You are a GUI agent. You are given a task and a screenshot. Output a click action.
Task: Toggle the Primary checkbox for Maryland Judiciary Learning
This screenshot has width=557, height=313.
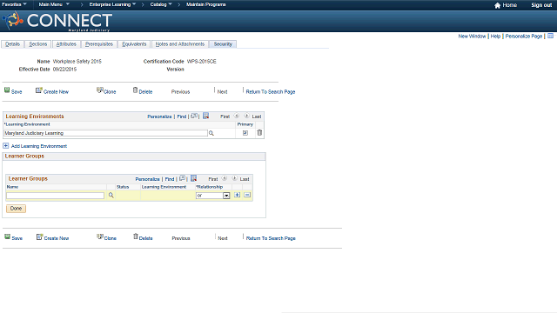[245, 133]
